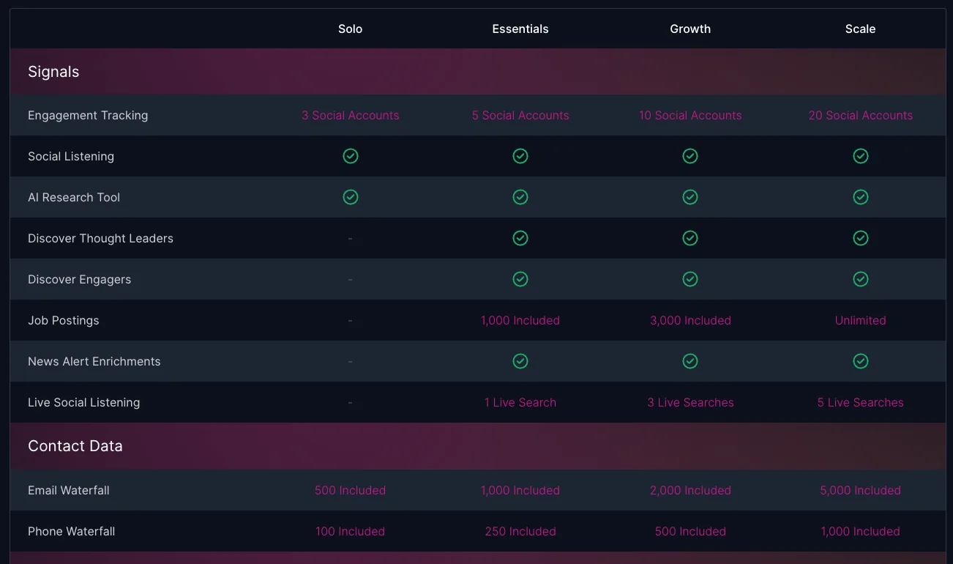Click AI Research Tool checkmark under Scale
Image resolution: width=953 pixels, height=564 pixels.
pyautogui.click(x=861, y=197)
